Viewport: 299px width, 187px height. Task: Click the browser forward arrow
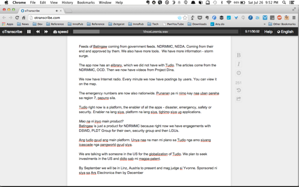click(x=11, y=18)
